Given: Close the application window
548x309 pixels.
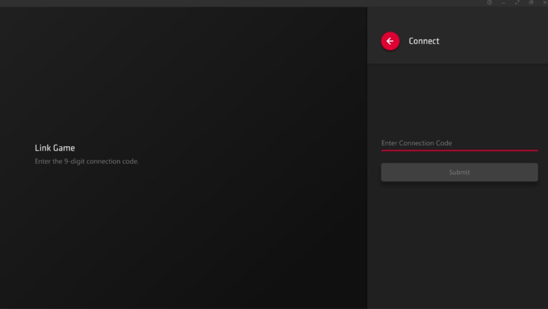Looking at the screenshot, I should tap(545, 3).
